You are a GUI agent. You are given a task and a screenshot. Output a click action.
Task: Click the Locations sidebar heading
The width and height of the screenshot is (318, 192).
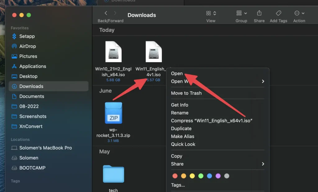20,139
